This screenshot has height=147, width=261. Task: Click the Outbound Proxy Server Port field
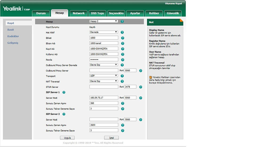pos(130,70)
